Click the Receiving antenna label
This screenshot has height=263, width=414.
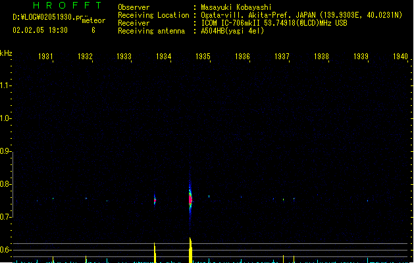tap(151, 31)
